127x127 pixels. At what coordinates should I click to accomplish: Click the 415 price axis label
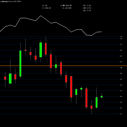121,114
